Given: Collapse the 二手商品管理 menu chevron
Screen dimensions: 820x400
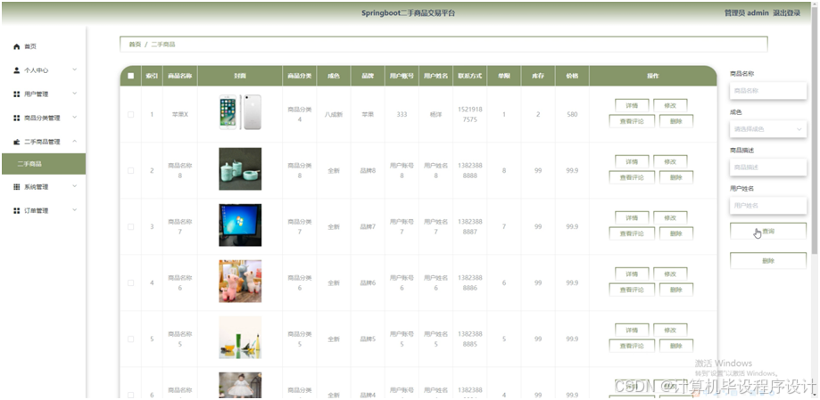Looking at the screenshot, I should tap(74, 141).
